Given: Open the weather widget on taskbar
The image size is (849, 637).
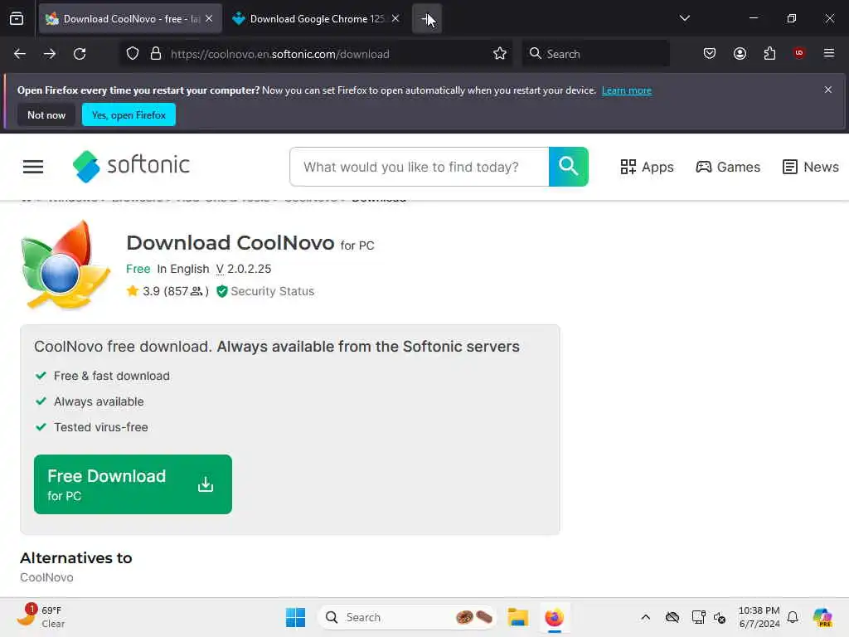Looking at the screenshot, I should click(x=41, y=617).
